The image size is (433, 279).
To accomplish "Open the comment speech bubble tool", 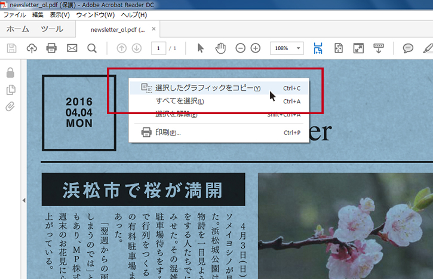I will click(409, 48).
